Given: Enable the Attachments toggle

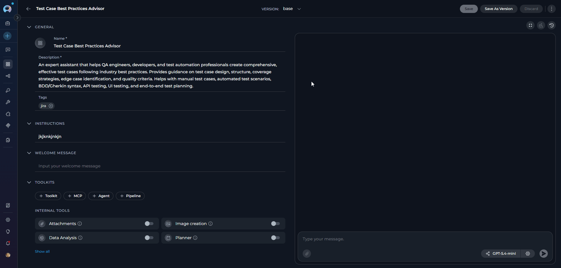Looking at the screenshot, I should tap(149, 224).
